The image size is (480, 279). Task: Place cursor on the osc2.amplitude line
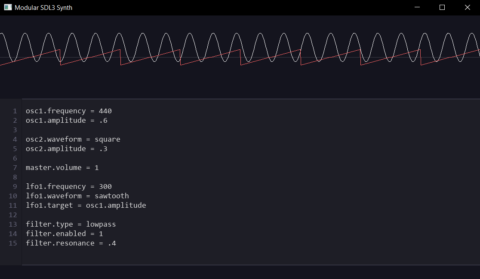tap(66, 149)
